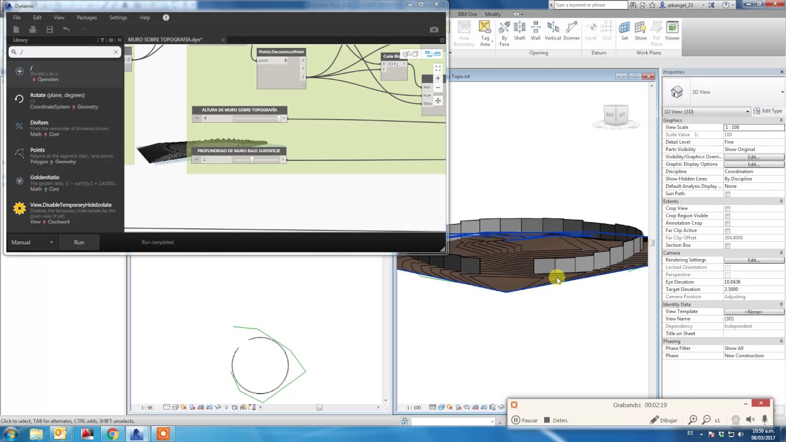This screenshot has width=786, height=442.
Task: Select the By Face opening tool
Action: tap(504, 33)
